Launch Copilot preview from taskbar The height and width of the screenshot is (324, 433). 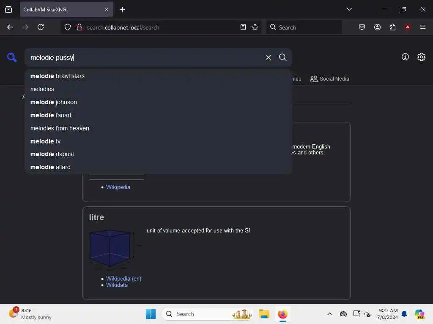[x=419, y=314]
